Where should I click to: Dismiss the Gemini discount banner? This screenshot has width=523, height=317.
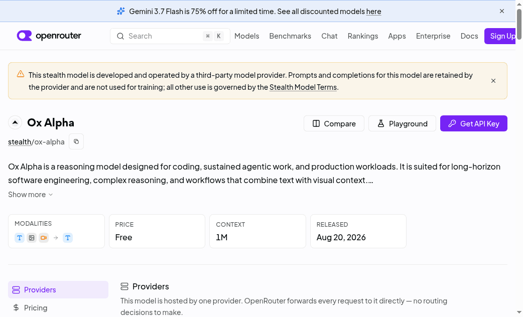point(501,11)
